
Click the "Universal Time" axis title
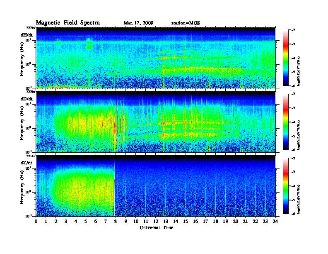156,227
